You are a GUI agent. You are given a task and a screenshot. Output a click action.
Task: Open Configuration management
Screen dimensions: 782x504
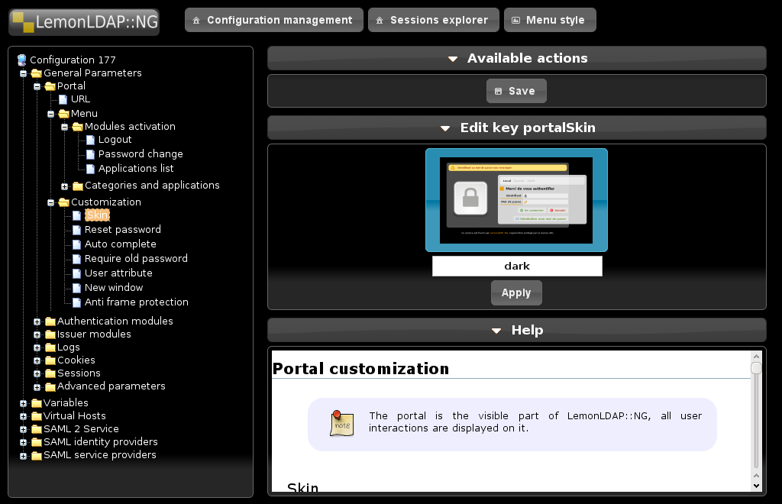(x=274, y=20)
